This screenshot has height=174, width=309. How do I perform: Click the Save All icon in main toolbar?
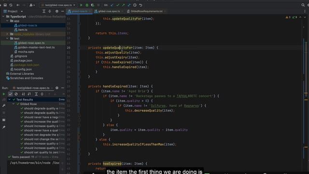coord(5,5)
